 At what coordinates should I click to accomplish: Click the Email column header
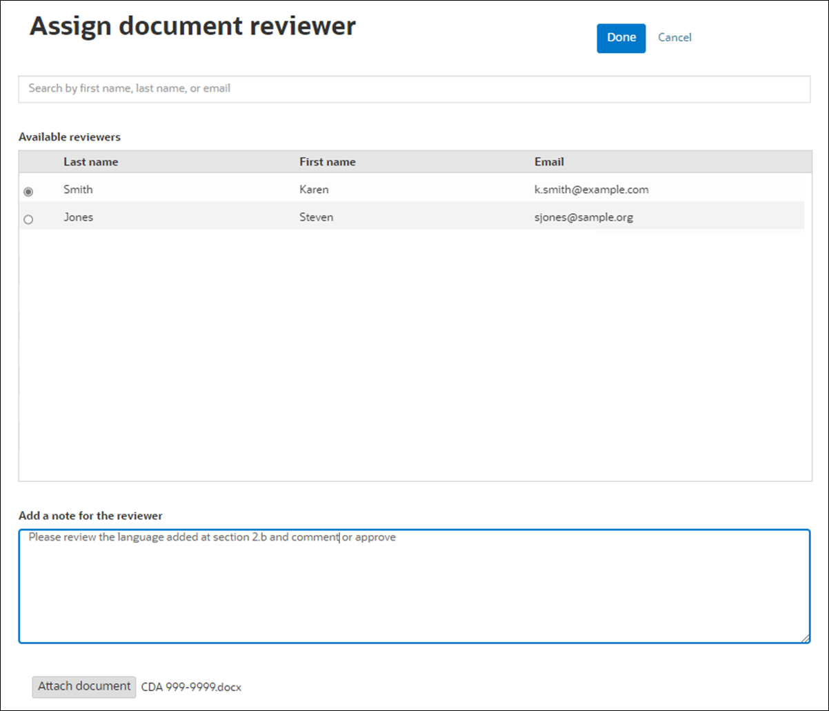pos(549,162)
